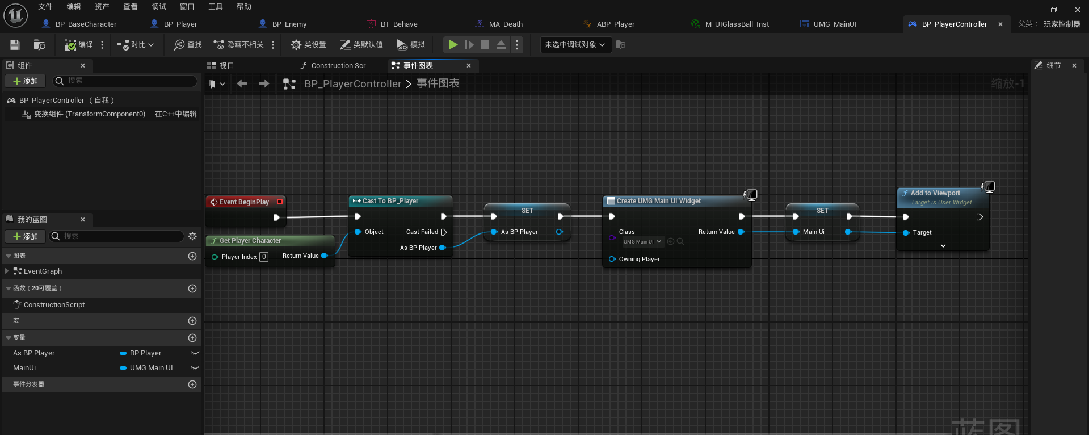This screenshot has height=435, width=1089.
Task: Open compile options three-dot menu
Action: coord(102,45)
